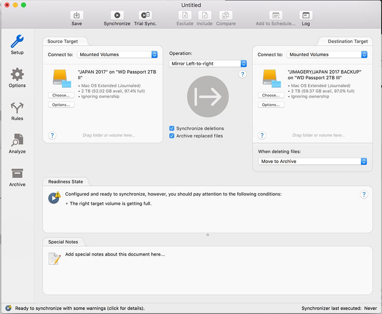This screenshot has height=314, width=382.
Task: Click destination volume drive icon
Action: tap(271, 78)
